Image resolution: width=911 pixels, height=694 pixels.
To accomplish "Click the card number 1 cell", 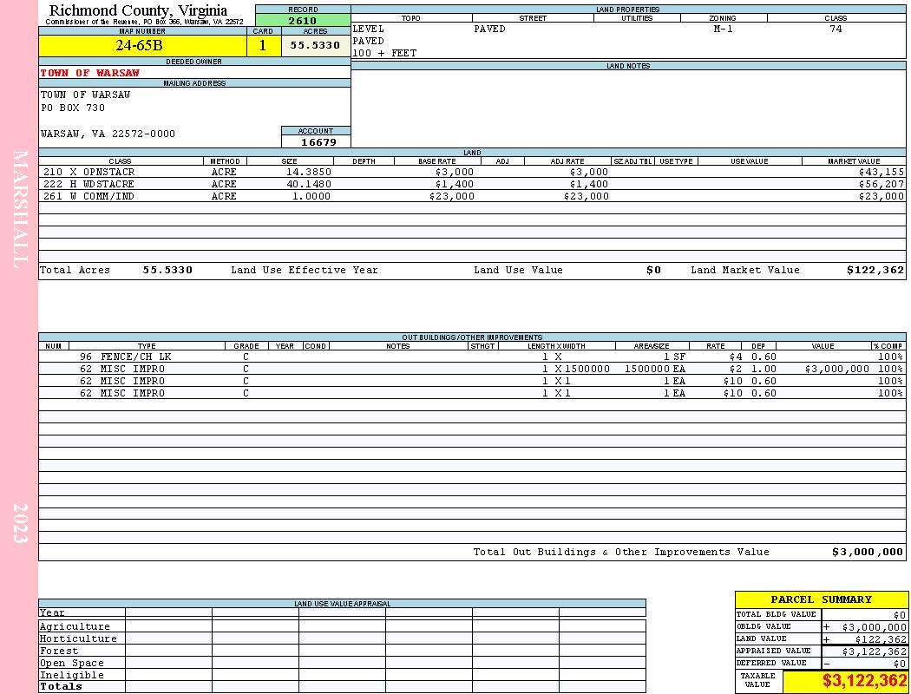I will pos(263,45).
